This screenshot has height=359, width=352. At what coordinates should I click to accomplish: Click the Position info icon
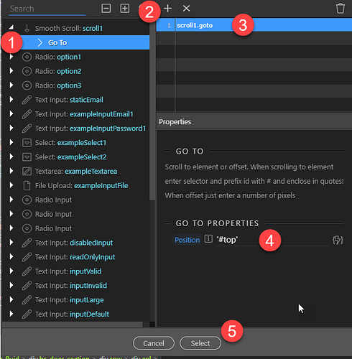coord(208,239)
